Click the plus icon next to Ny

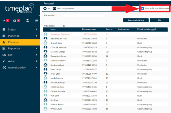coord(45,8)
